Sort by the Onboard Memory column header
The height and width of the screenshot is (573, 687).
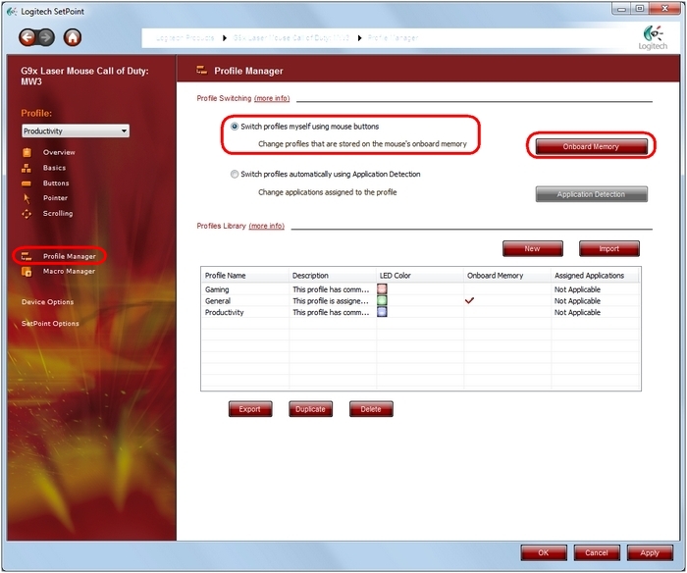pyautogui.click(x=507, y=276)
